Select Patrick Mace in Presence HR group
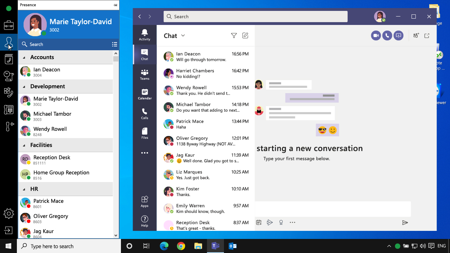This screenshot has height=253, width=450. pos(66,203)
